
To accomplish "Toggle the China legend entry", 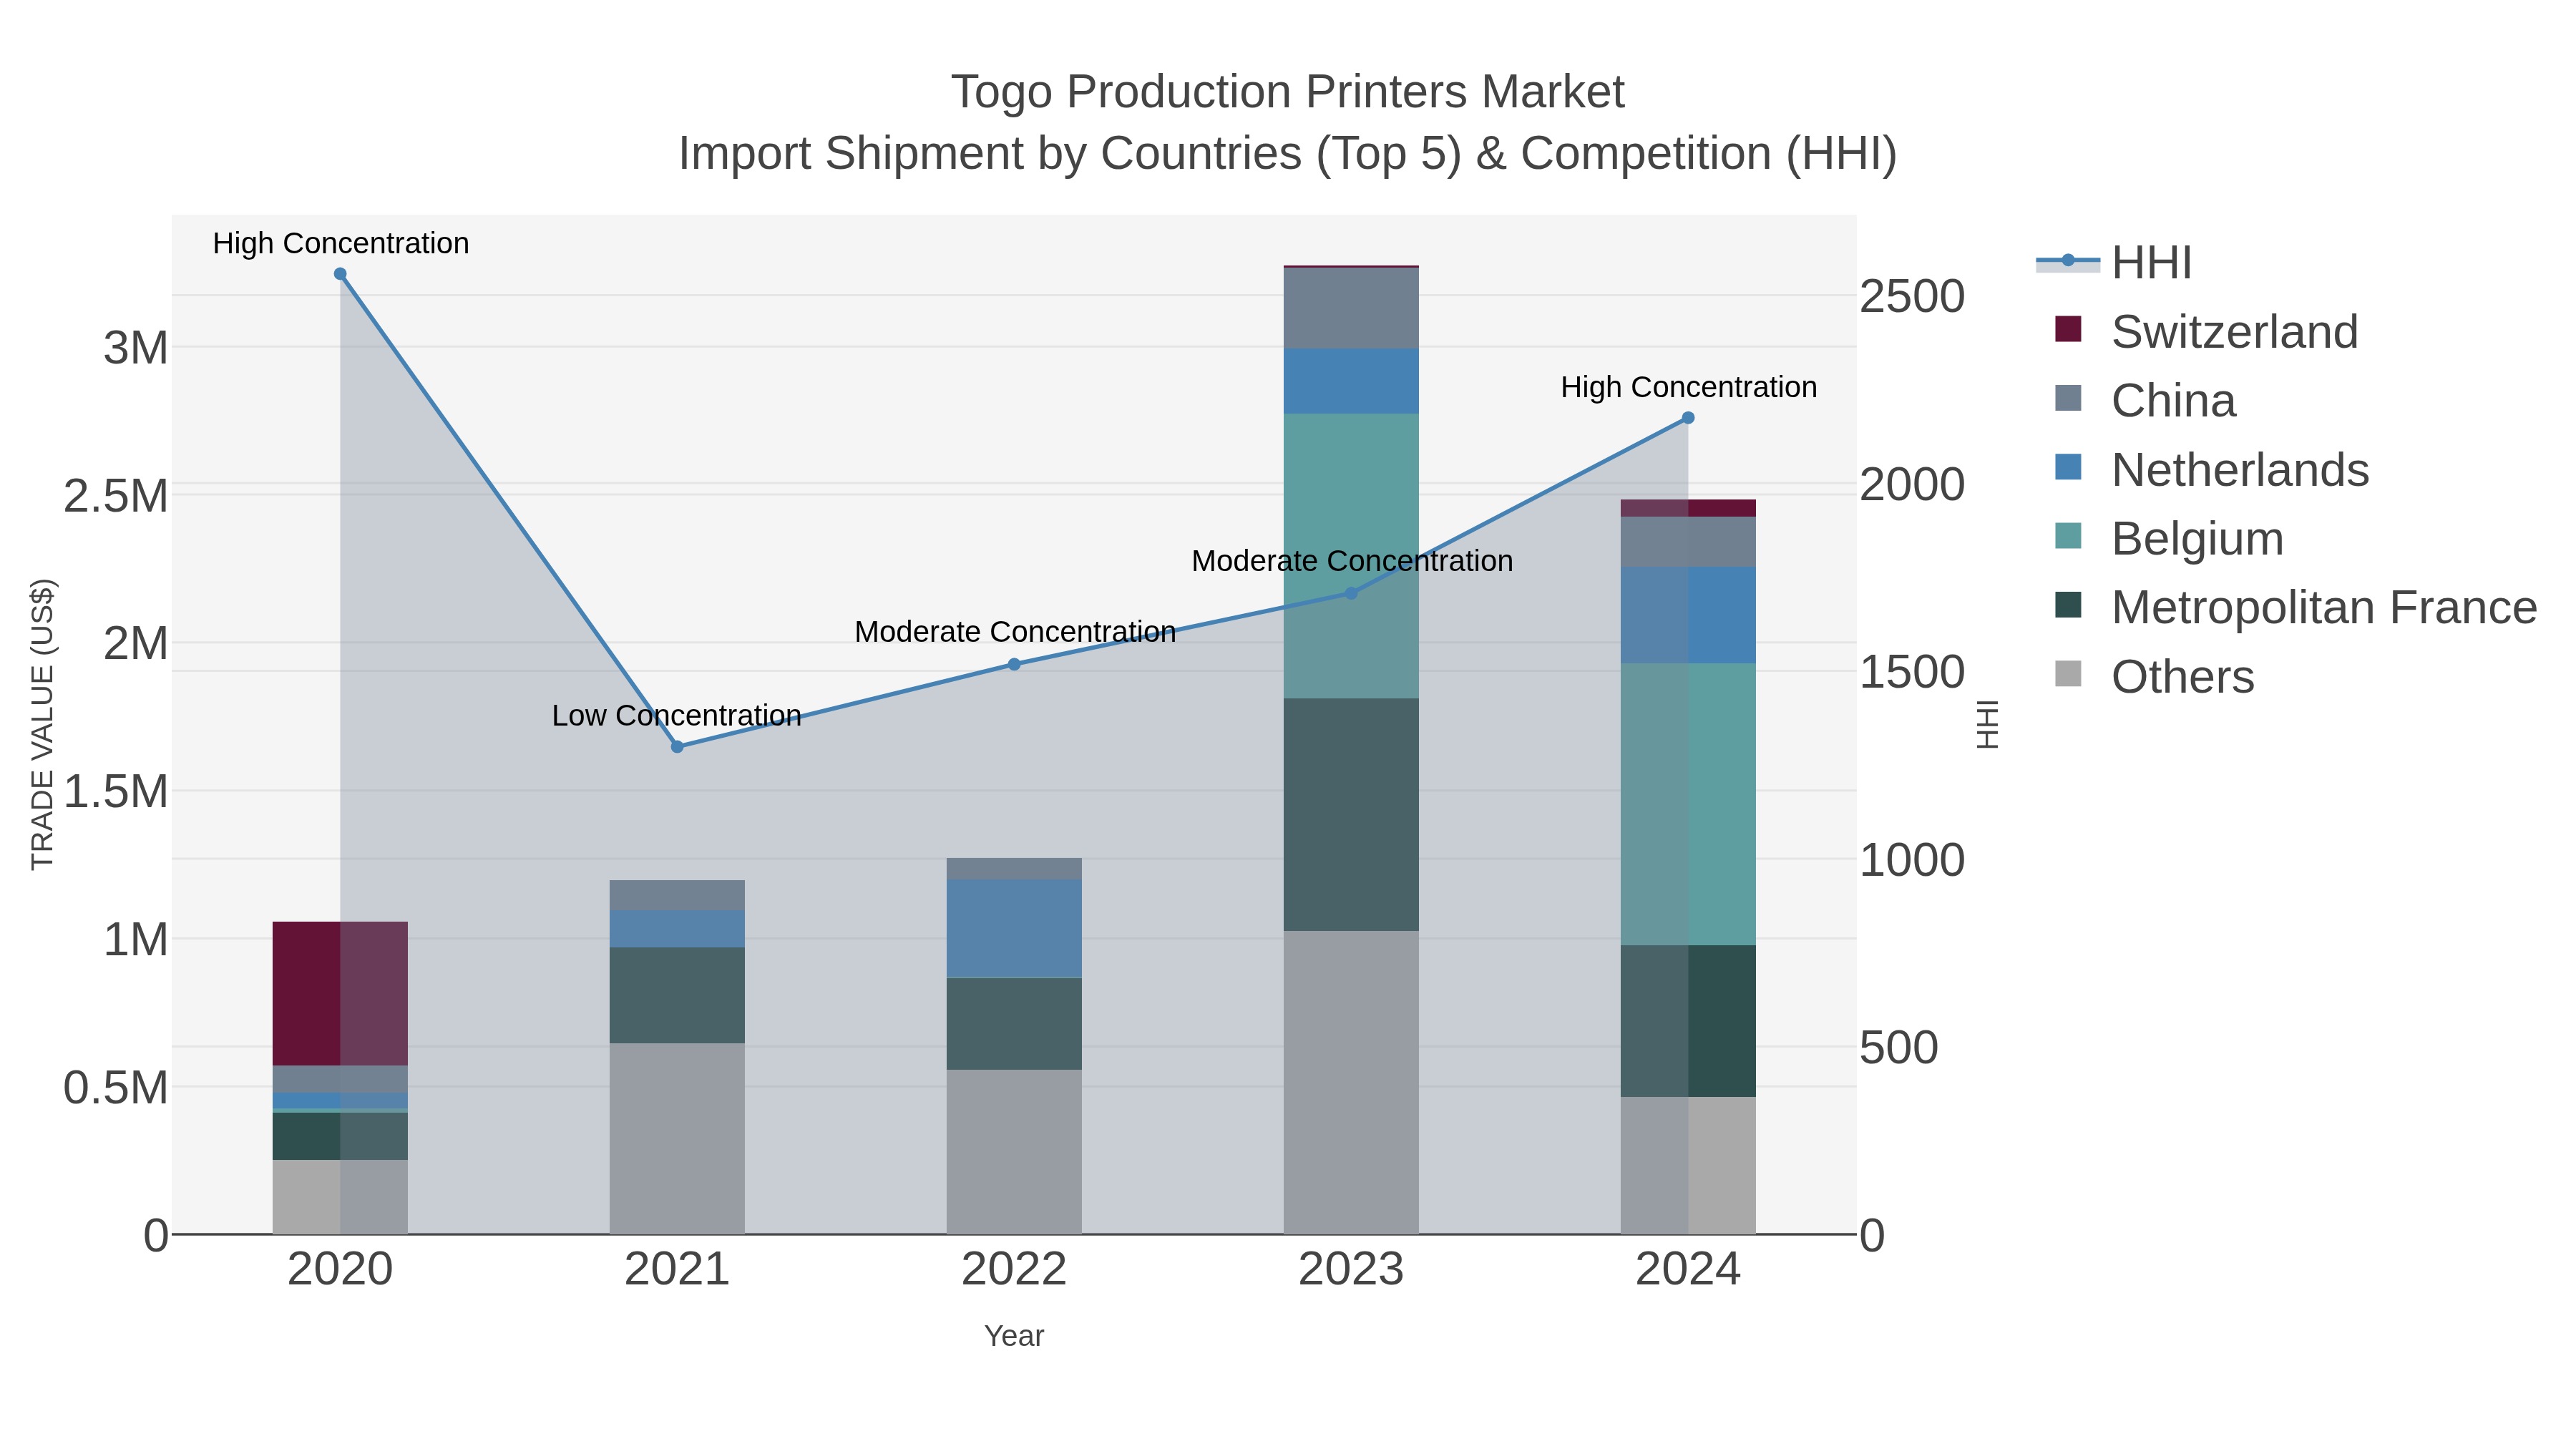I will [x=2145, y=401].
